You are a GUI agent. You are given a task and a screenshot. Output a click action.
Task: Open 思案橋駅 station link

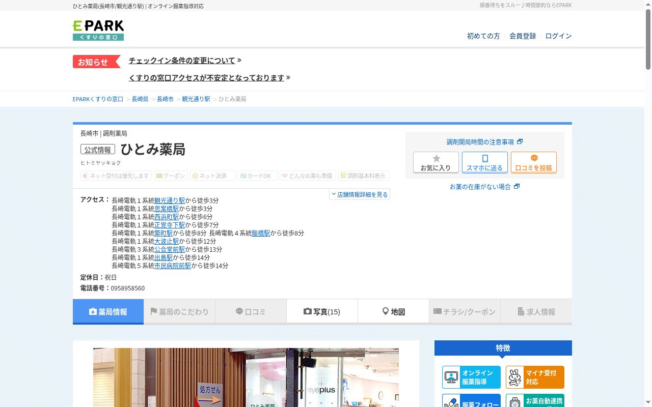[167, 209]
